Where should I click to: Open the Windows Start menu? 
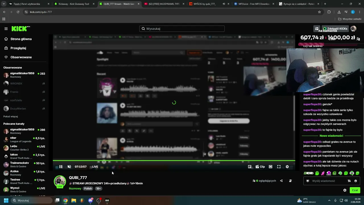(6, 200)
